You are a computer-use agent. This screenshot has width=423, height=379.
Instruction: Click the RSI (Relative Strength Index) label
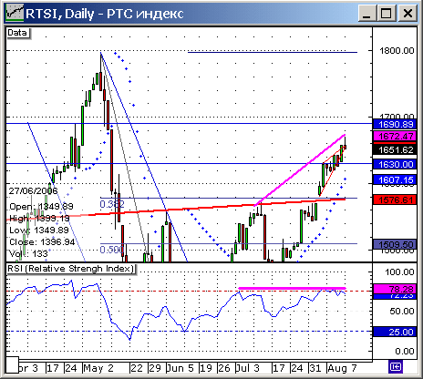pos(71,269)
